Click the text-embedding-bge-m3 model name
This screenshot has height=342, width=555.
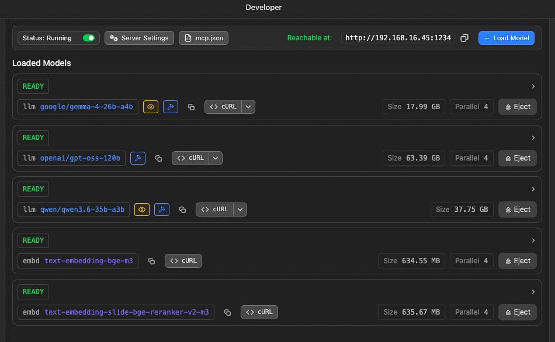click(88, 261)
